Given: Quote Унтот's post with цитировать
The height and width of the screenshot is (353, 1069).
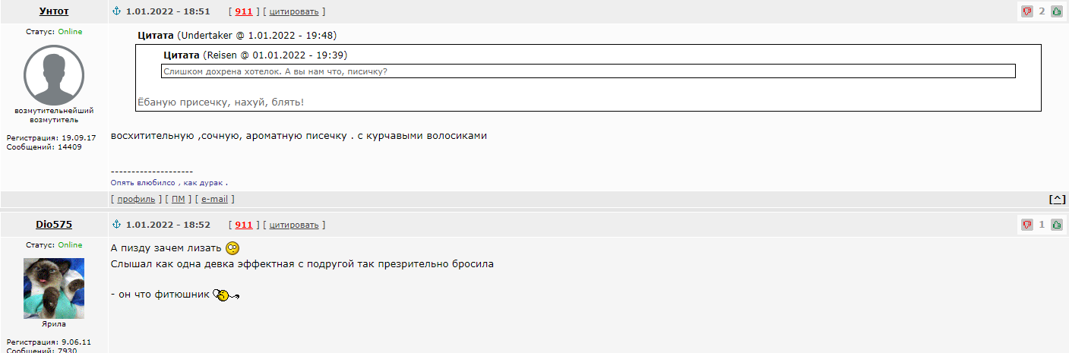Looking at the screenshot, I should pyautogui.click(x=294, y=11).
